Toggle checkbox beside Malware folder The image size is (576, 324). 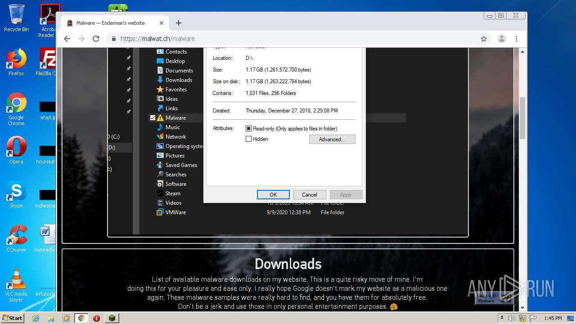(x=153, y=118)
